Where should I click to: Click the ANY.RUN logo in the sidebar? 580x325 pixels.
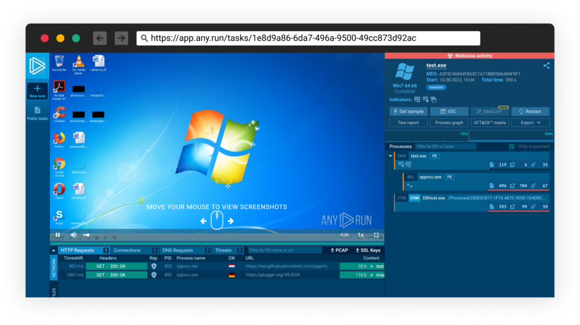coord(37,66)
